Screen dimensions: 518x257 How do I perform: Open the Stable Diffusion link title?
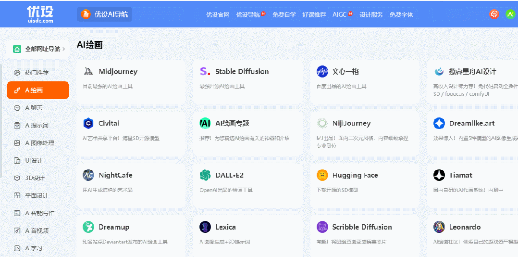click(x=242, y=71)
